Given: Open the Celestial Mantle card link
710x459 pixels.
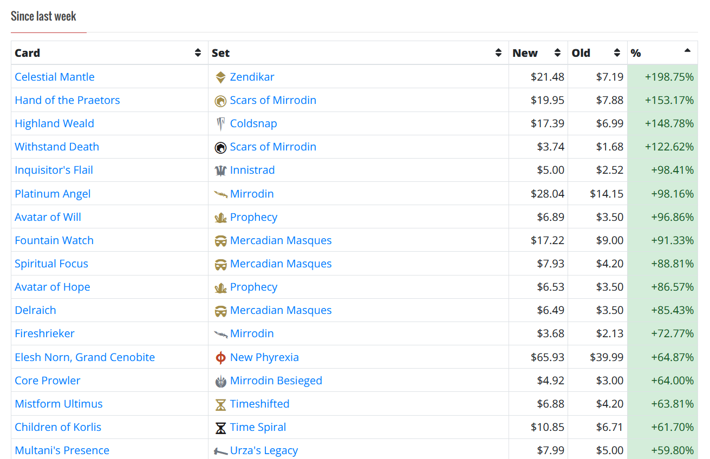Looking at the screenshot, I should pos(55,77).
